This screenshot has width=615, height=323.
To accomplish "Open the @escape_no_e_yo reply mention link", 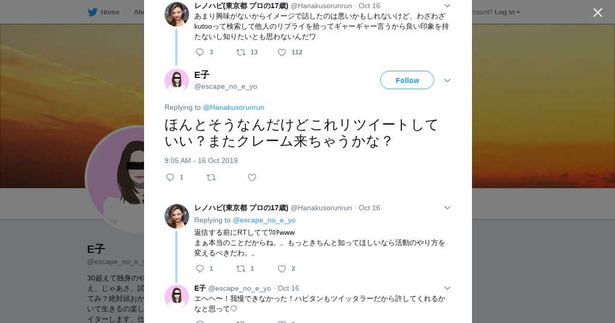I will click(264, 220).
